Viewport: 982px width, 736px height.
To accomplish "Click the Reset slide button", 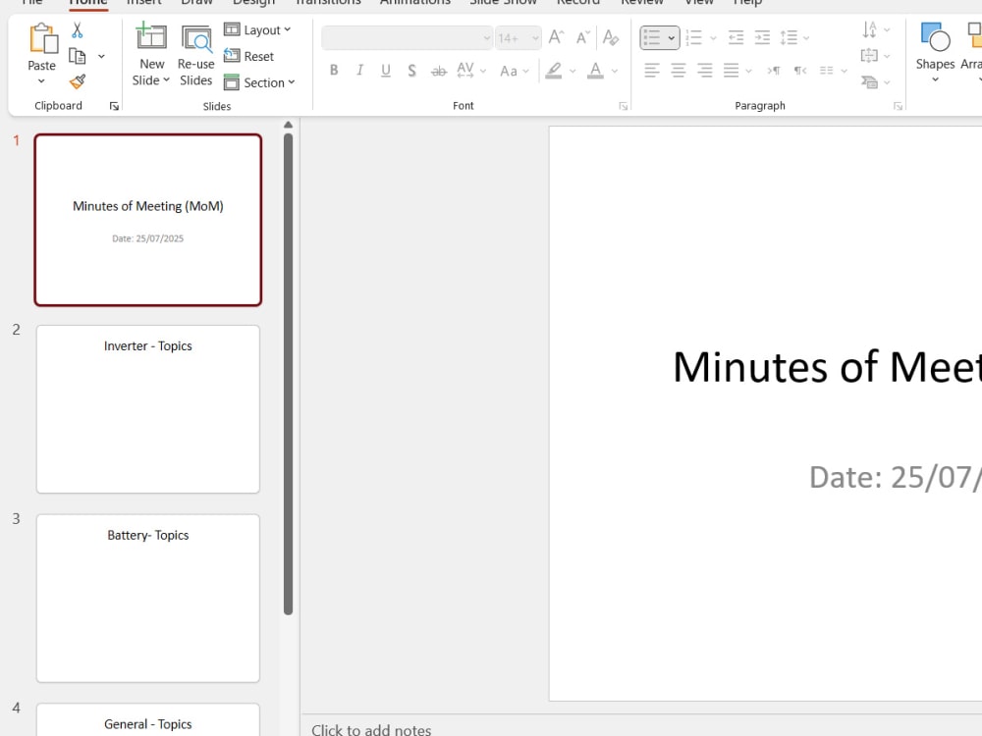I will [x=249, y=56].
